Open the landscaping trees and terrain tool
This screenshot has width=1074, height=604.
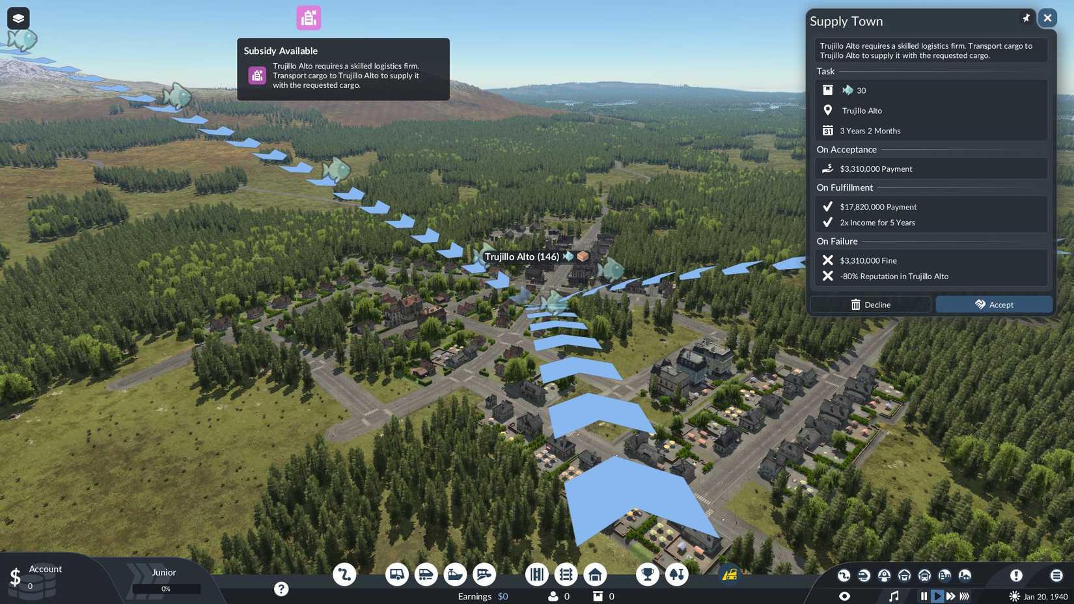pos(677,575)
